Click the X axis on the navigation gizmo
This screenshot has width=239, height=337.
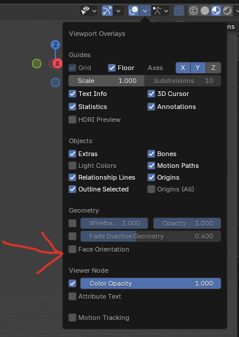pyautogui.click(x=57, y=64)
